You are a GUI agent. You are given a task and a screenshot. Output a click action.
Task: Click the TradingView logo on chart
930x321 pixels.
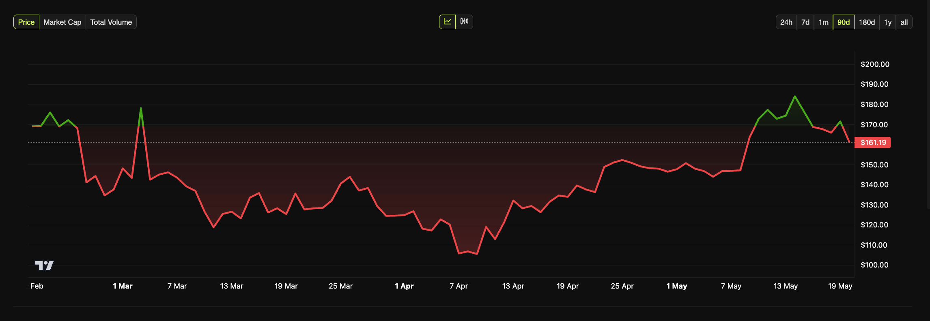pos(44,265)
